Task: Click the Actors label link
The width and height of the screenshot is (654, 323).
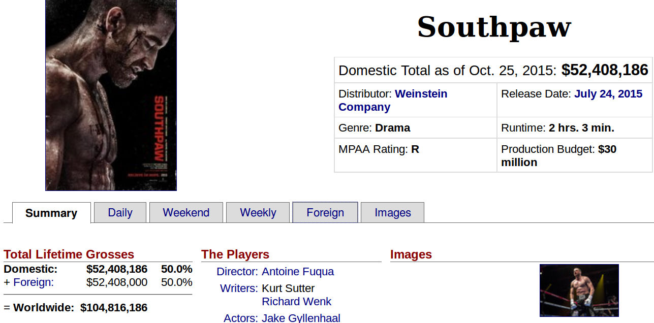Action: pyautogui.click(x=240, y=318)
